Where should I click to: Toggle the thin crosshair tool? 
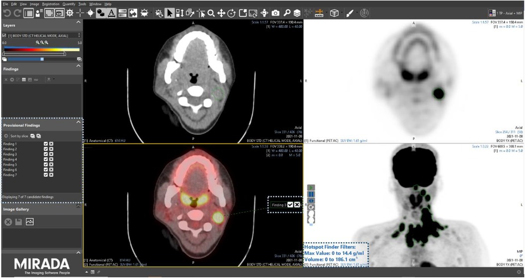click(x=80, y=13)
